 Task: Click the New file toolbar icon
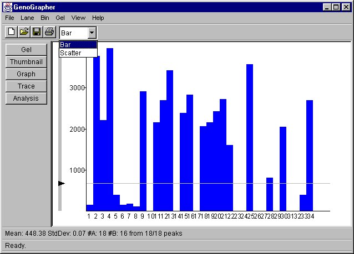click(11, 33)
